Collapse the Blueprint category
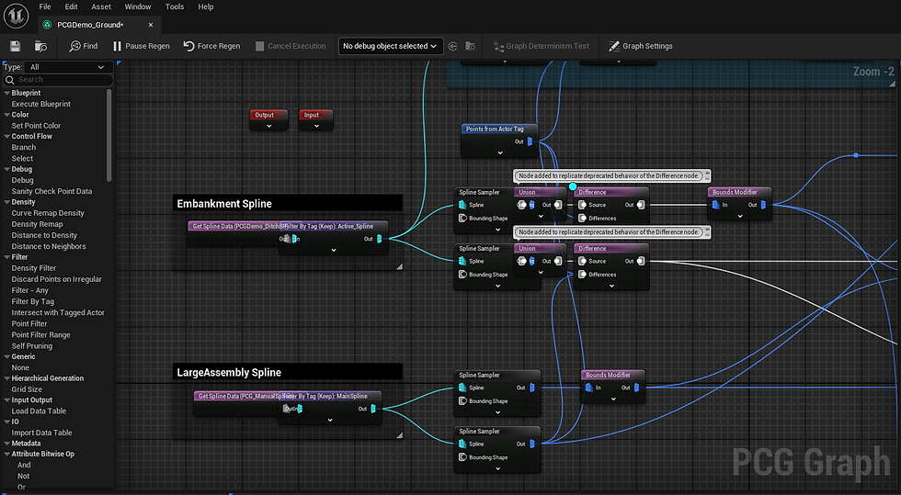 click(7, 93)
